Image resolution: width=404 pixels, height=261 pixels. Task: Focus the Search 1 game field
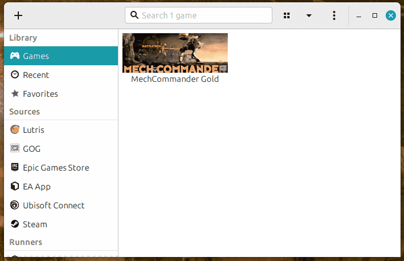[x=199, y=15]
